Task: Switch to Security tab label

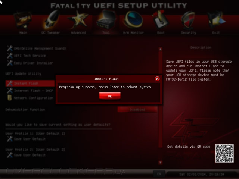Action: pyautogui.click(x=189, y=33)
